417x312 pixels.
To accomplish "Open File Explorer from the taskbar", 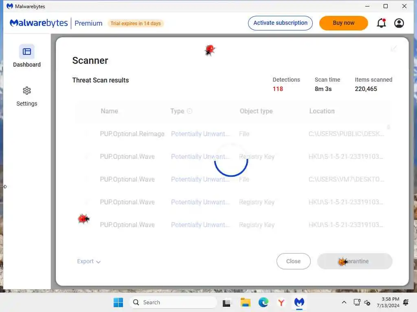I will pos(245,302).
